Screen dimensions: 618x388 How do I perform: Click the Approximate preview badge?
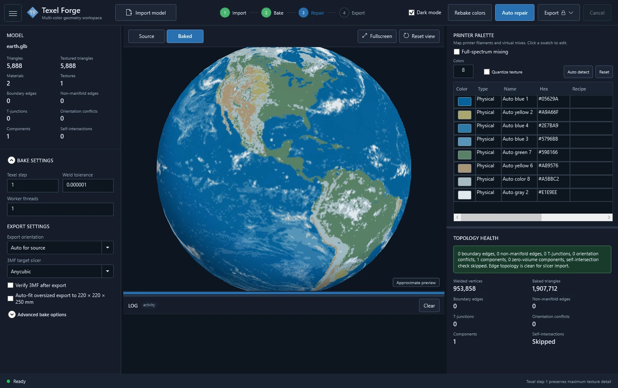click(x=416, y=283)
